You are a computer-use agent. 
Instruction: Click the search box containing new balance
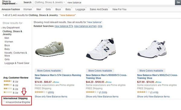pos(121,2)
